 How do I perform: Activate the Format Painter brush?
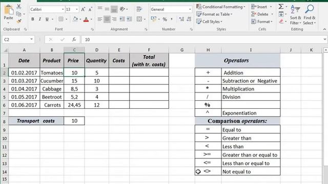pos(19,21)
